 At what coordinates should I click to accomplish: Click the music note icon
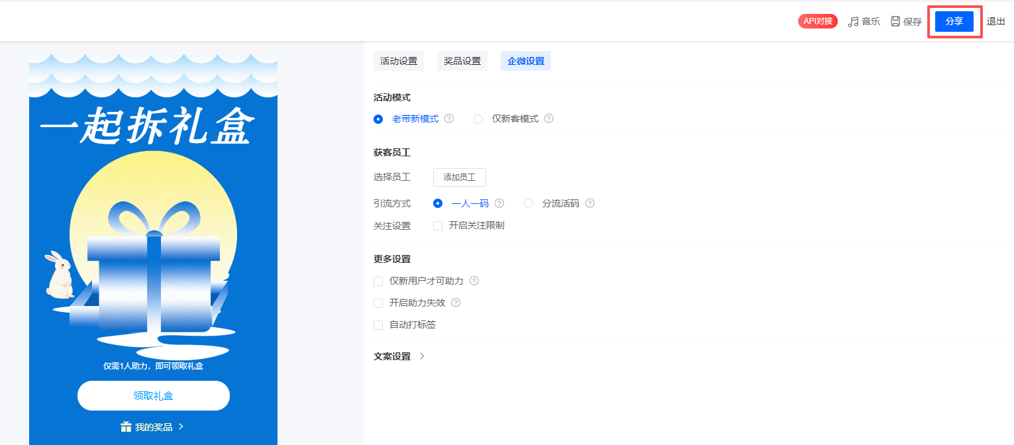[853, 21]
